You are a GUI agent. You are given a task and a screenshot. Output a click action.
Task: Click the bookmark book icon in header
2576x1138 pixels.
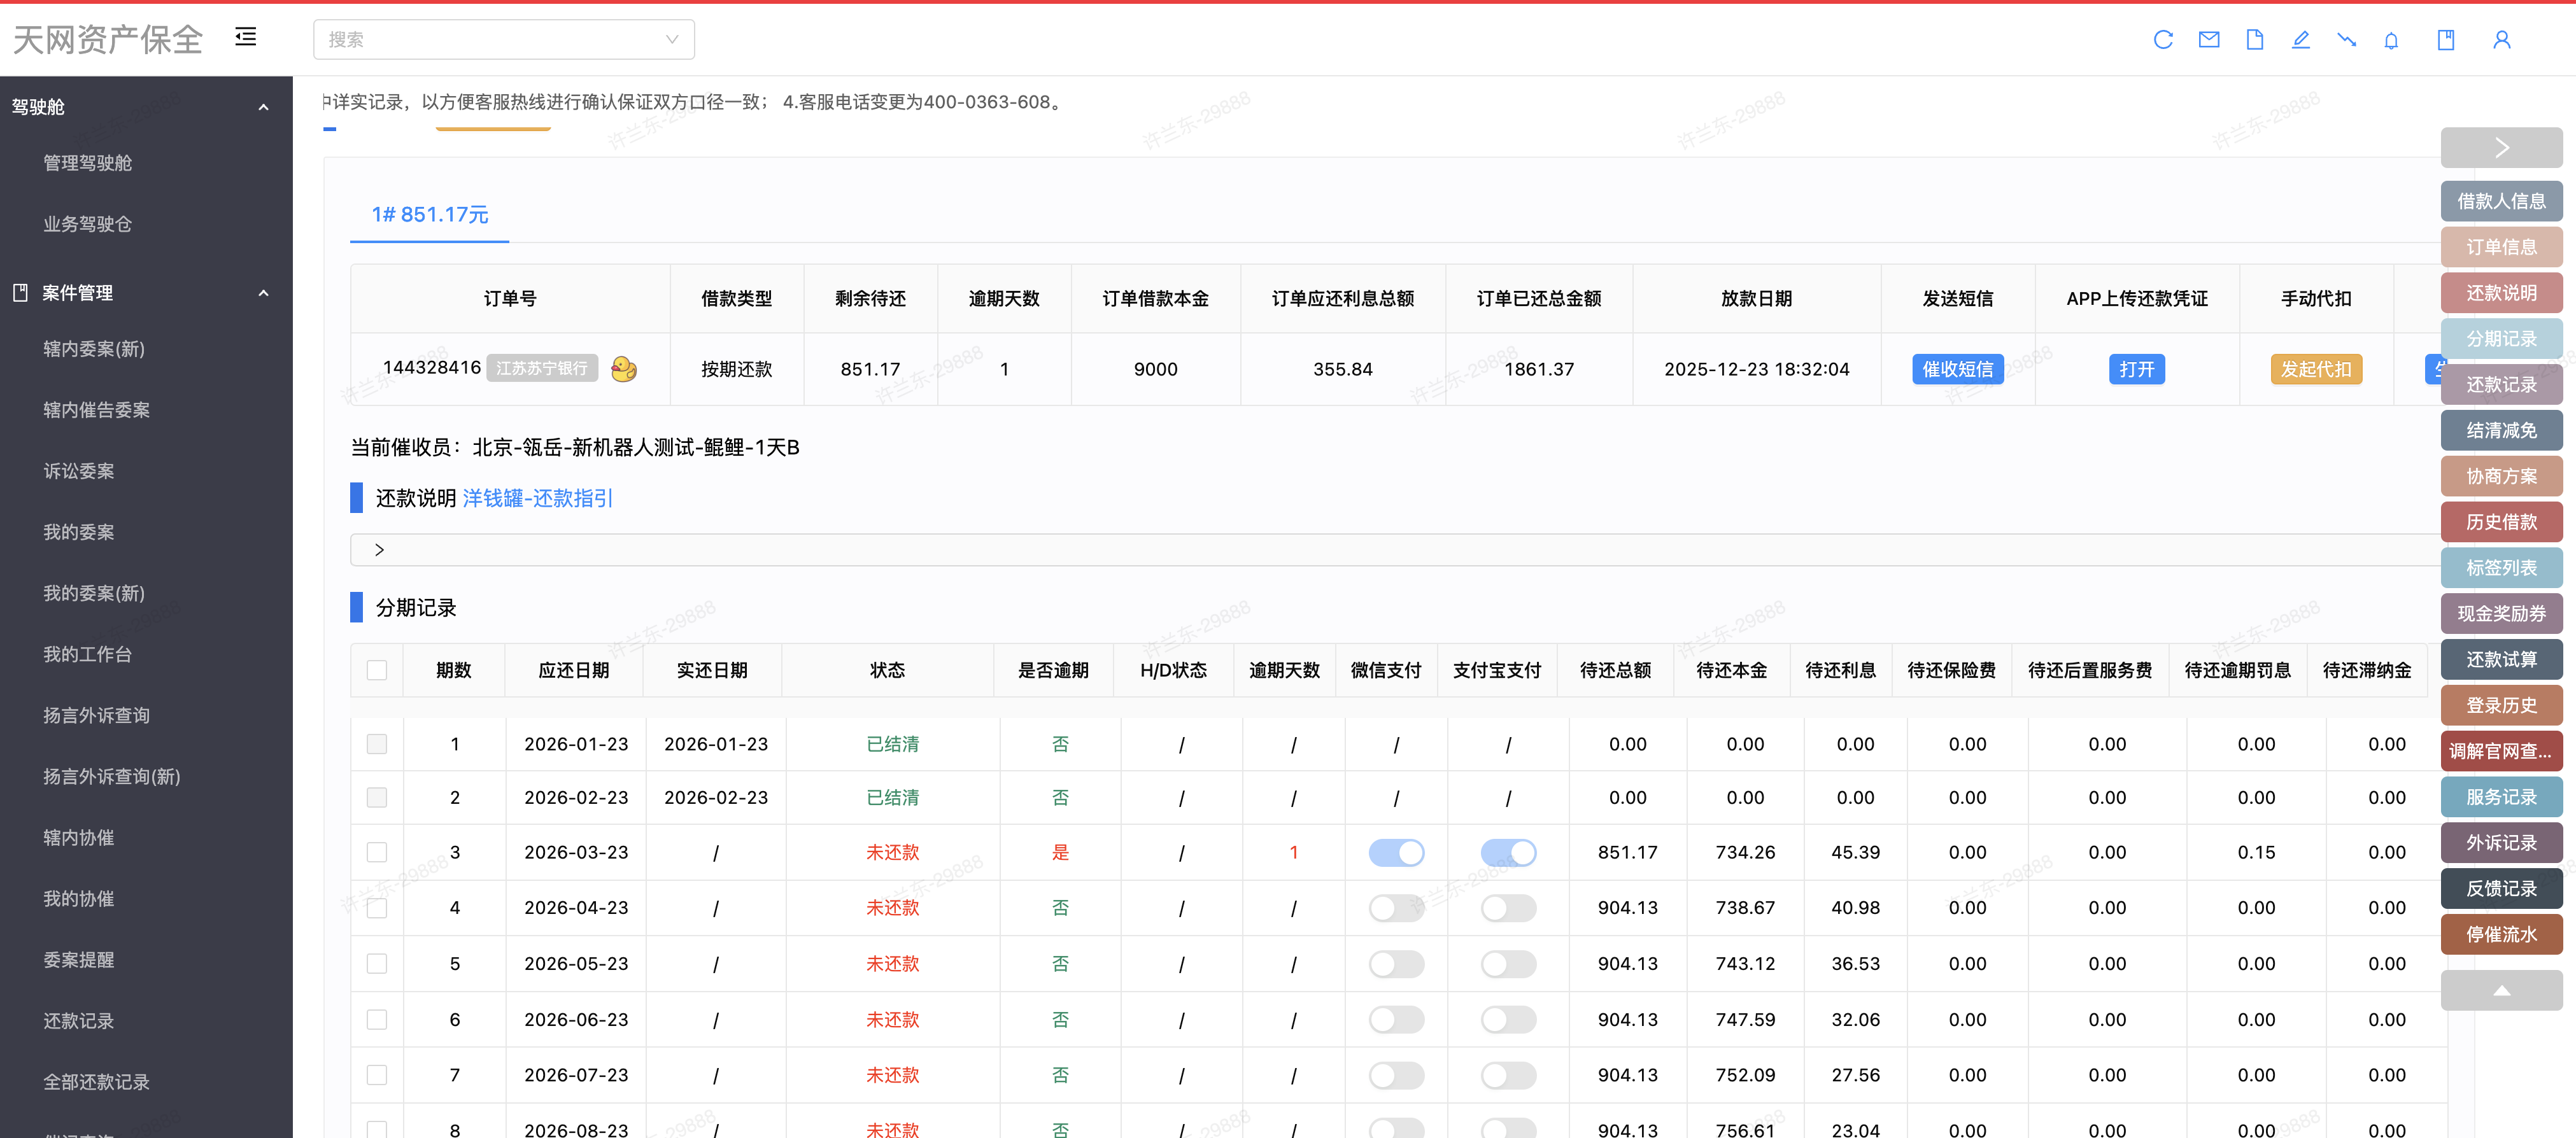pyautogui.click(x=2445, y=40)
